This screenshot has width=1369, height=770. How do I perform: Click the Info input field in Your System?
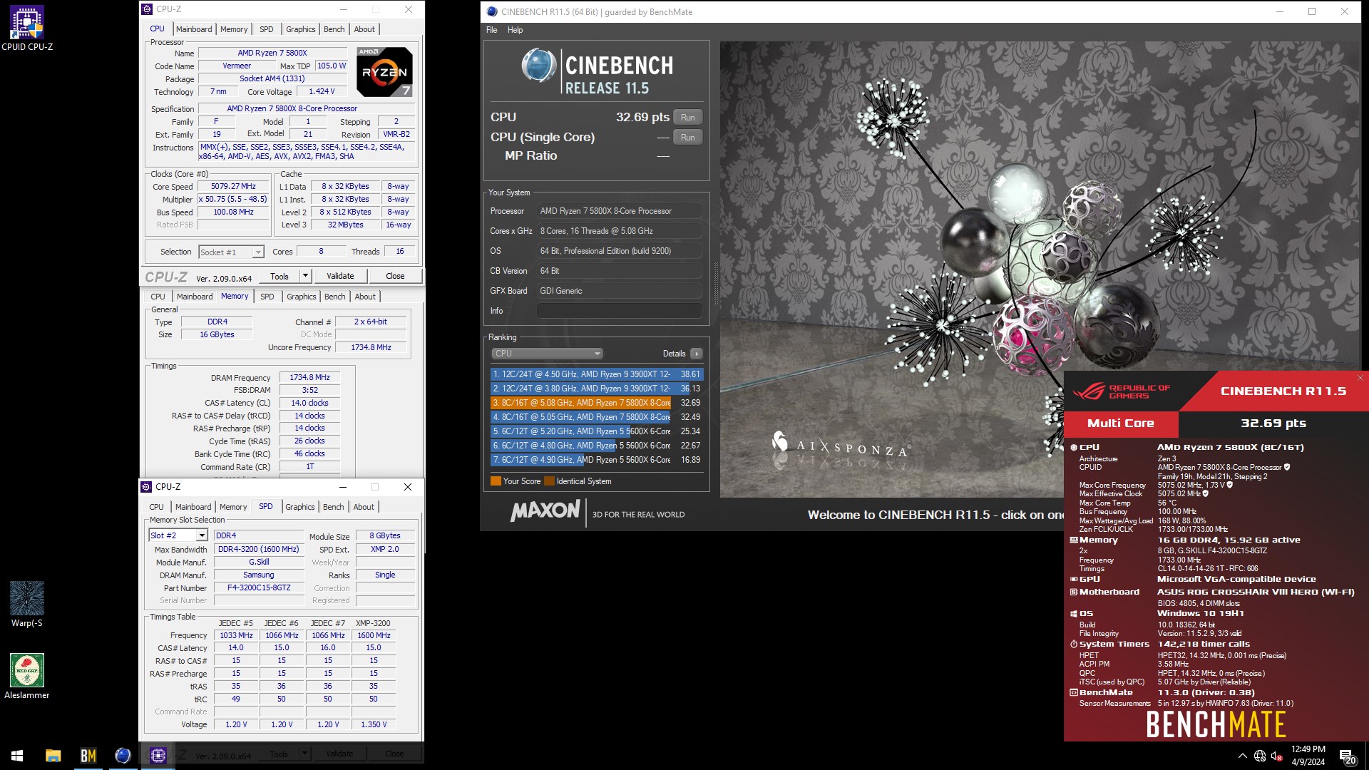click(x=619, y=311)
